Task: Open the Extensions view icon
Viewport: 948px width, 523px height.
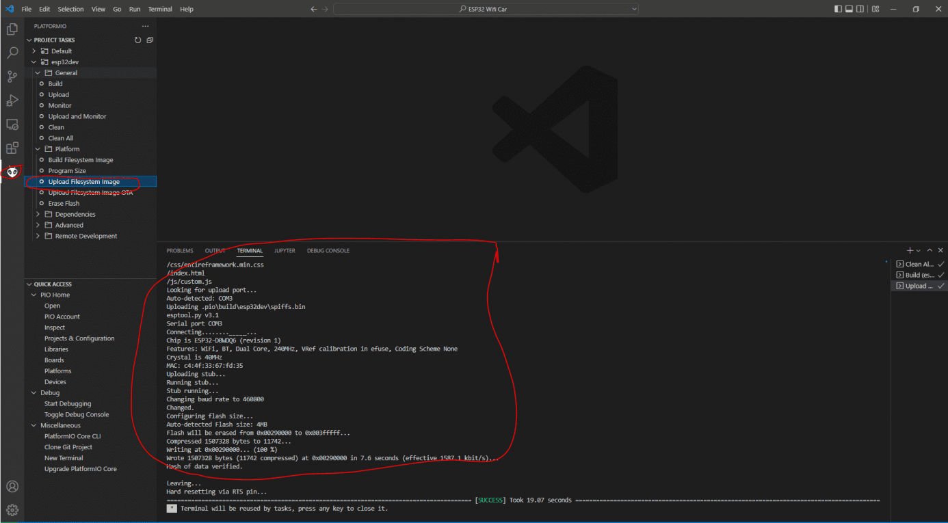Action: [12, 148]
